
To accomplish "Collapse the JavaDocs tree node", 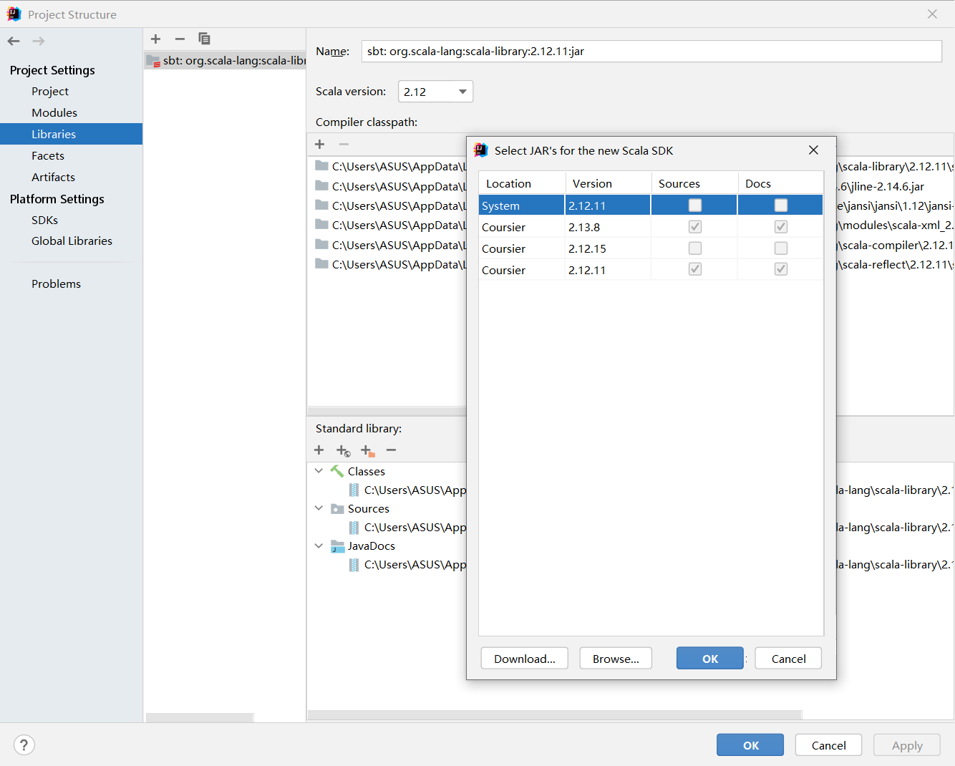I will click(319, 546).
